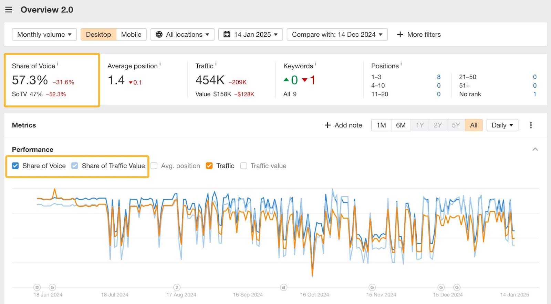551x304 pixels.
Task: Open the three-dot chart options menu
Action: tap(531, 125)
